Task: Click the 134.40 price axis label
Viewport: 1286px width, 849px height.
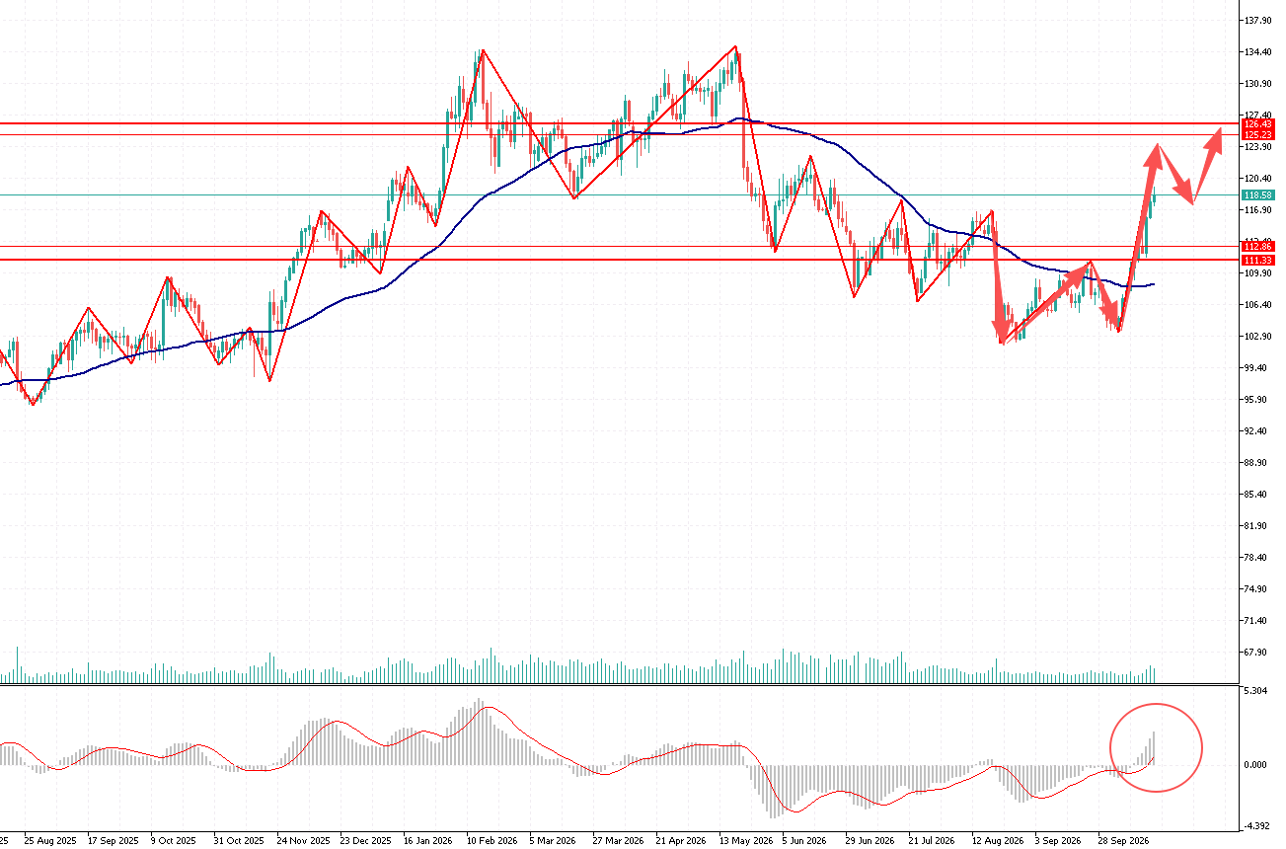Action: click(x=1258, y=52)
